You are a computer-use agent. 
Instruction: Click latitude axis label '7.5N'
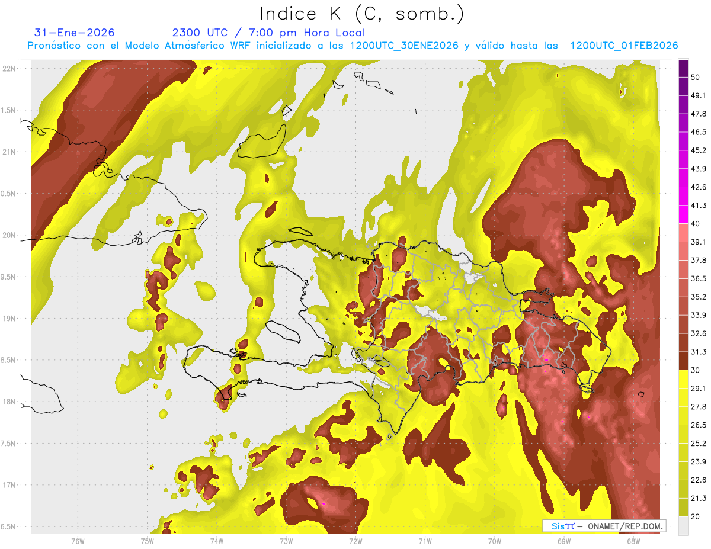click(8, 444)
